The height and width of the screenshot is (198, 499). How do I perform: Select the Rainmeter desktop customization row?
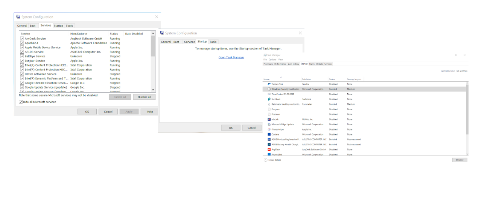(364, 104)
